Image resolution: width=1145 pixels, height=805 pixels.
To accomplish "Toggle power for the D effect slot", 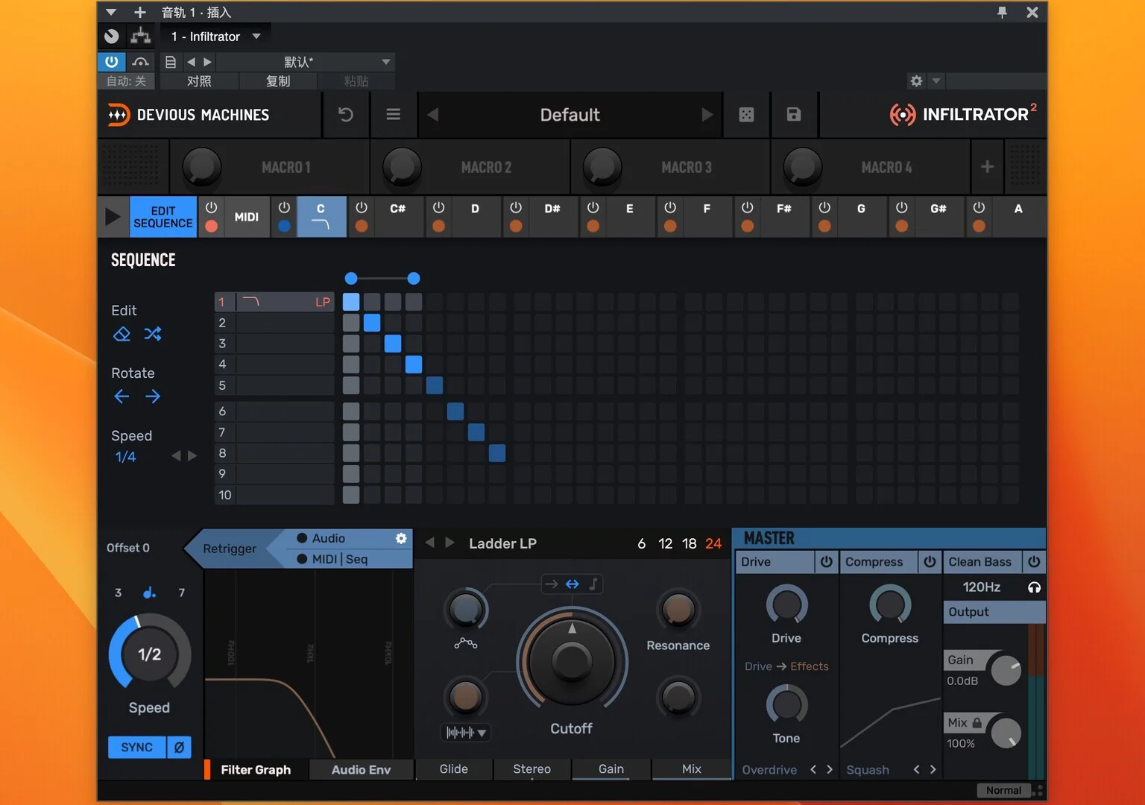I will tap(438, 208).
